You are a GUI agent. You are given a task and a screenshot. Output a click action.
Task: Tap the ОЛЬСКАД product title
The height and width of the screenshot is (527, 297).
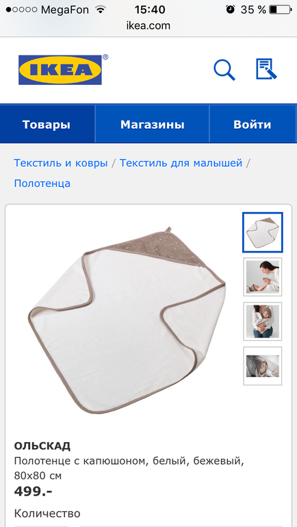point(42,446)
